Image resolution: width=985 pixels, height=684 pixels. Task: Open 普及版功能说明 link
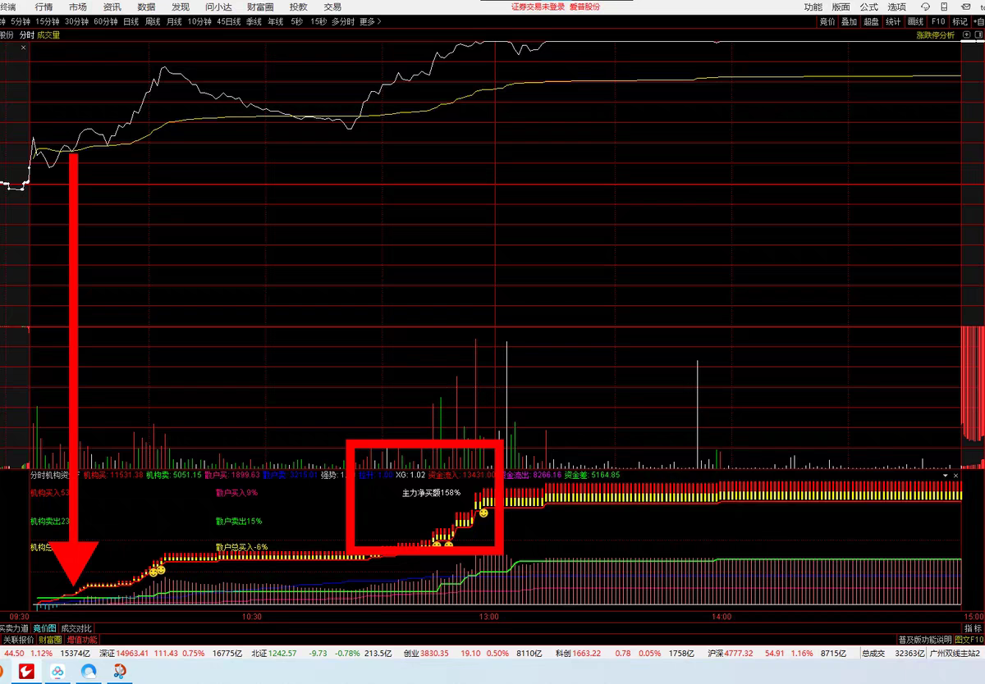tap(924, 639)
